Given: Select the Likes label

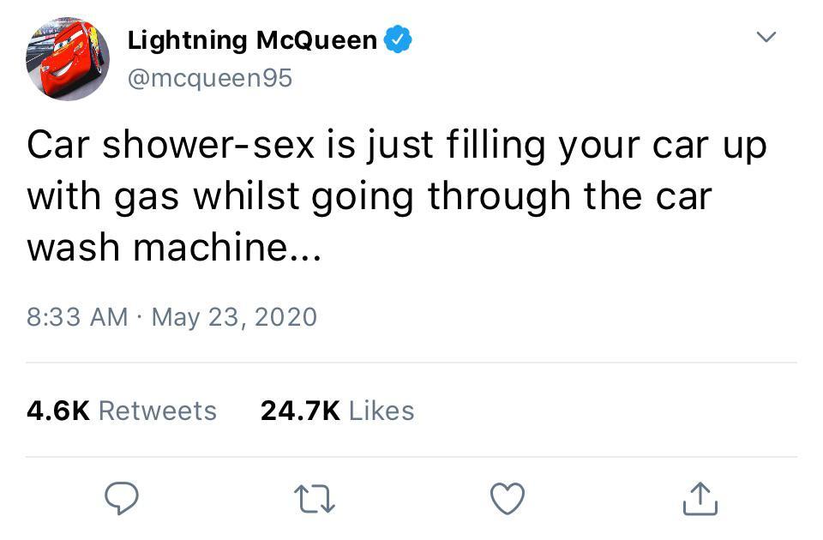Looking at the screenshot, I should 381,411.
